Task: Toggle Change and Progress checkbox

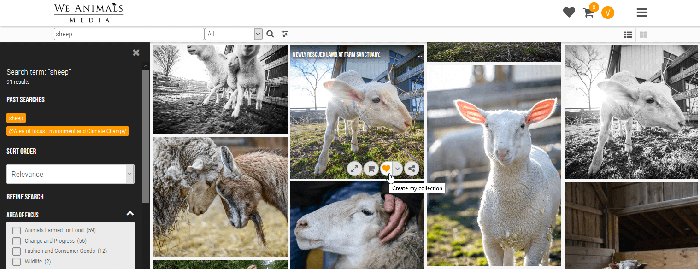Action: pyautogui.click(x=17, y=241)
